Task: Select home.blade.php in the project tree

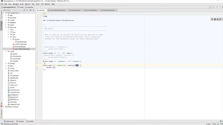Action: point(19,47)
